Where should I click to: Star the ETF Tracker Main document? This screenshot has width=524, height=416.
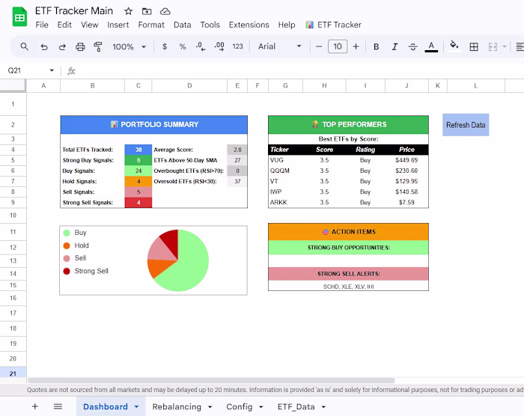128,11
